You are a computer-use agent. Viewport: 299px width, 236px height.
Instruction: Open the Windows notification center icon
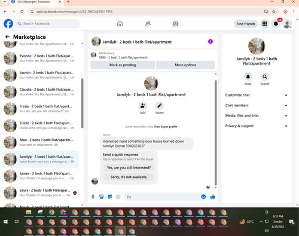[x=292, y=222]
